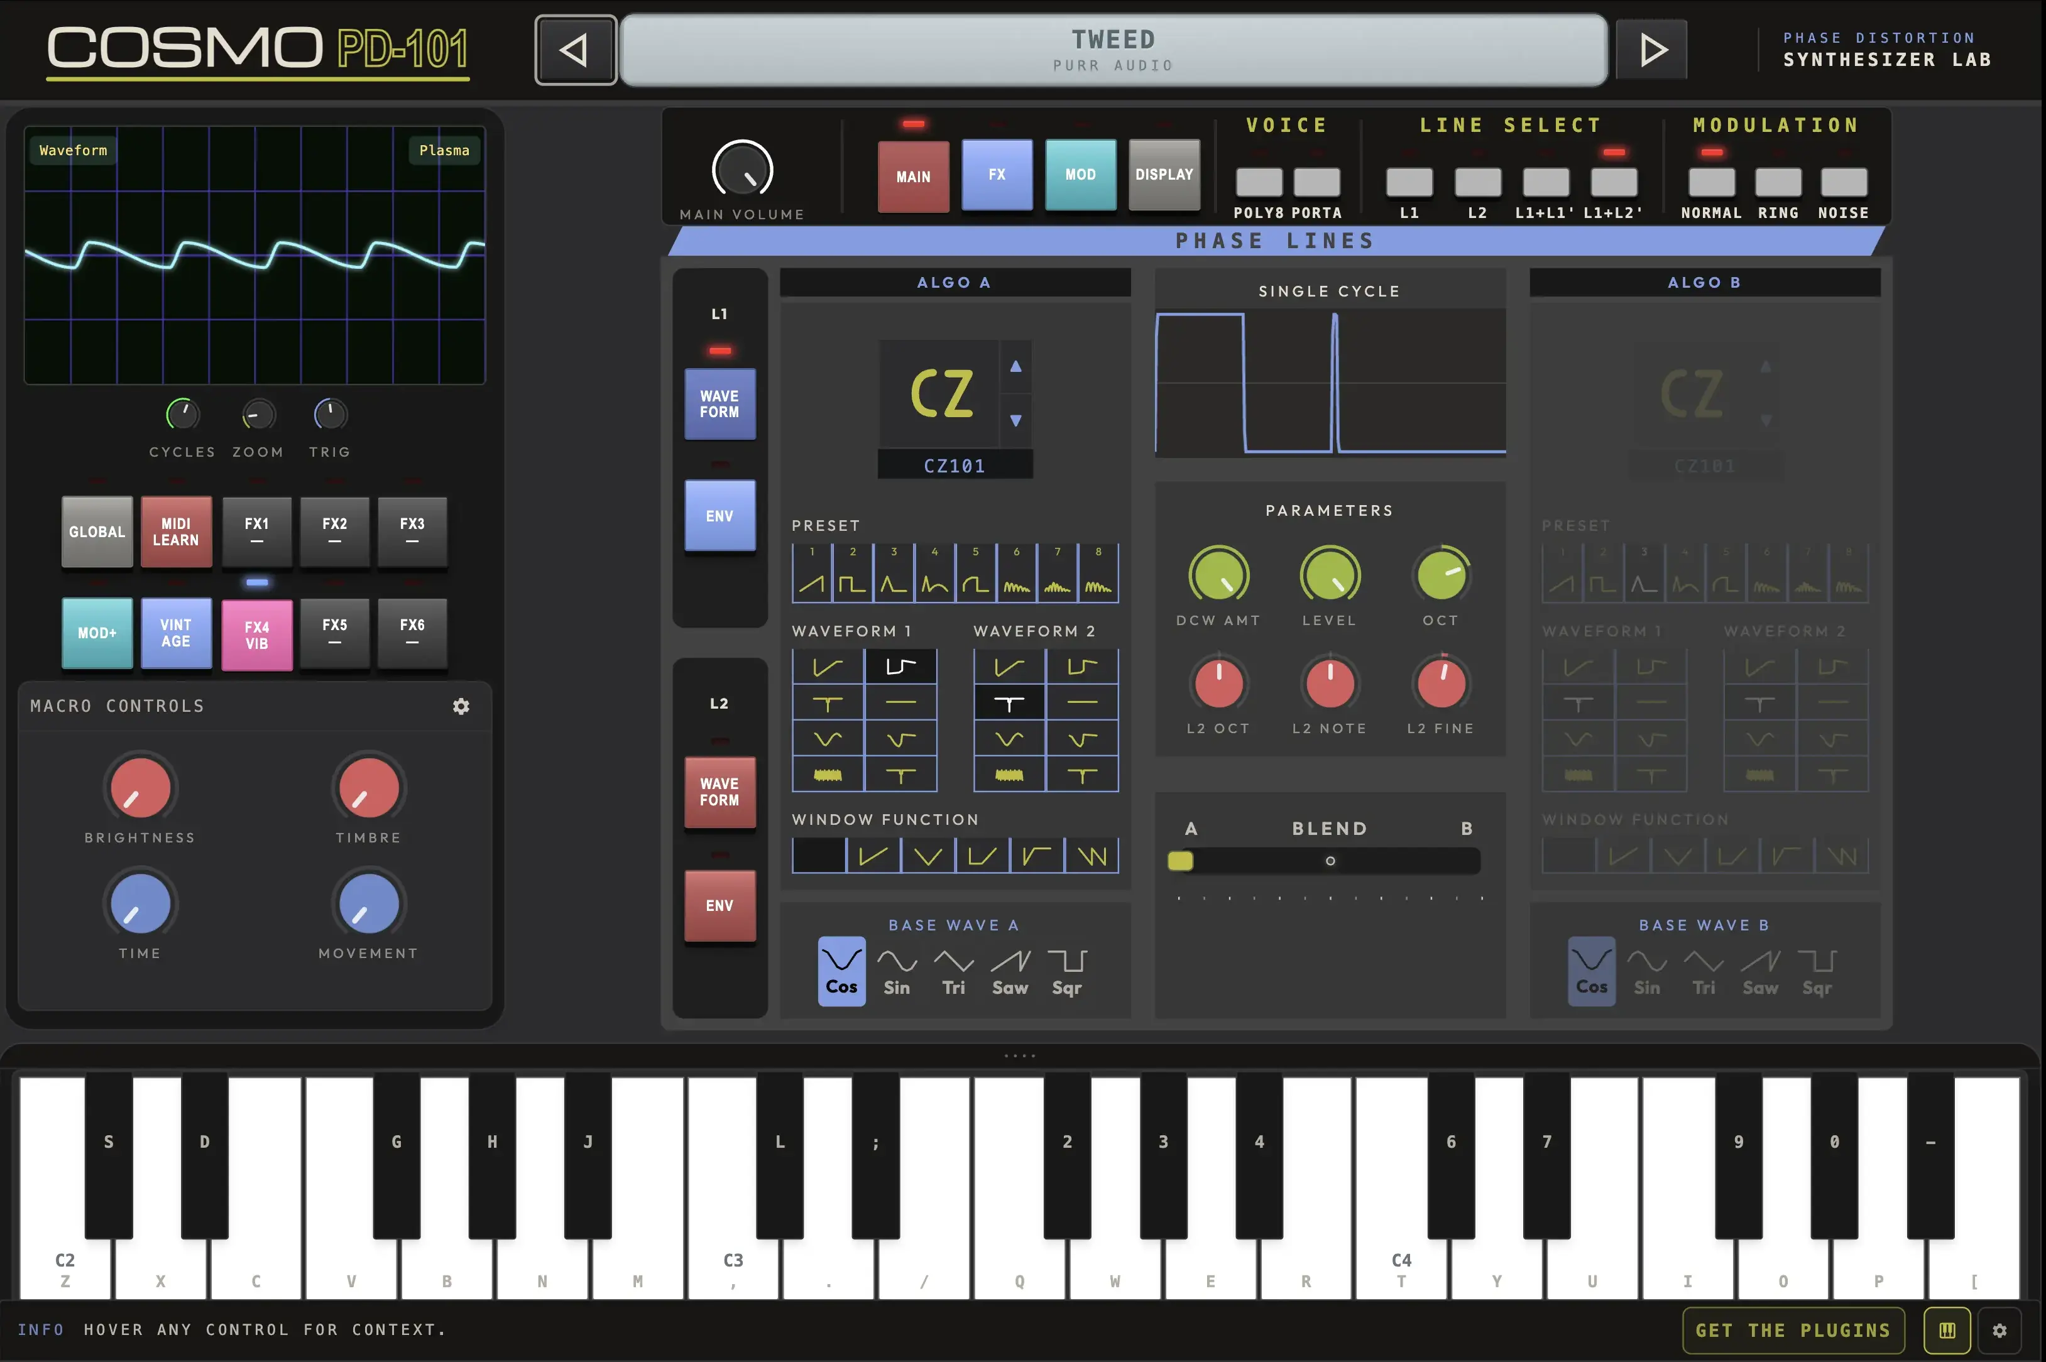Image resolution: width=2046 pixels, height=1362 pixels.
Task: Choose Sqr as Base Wave A
Action: coord(1067,971)
